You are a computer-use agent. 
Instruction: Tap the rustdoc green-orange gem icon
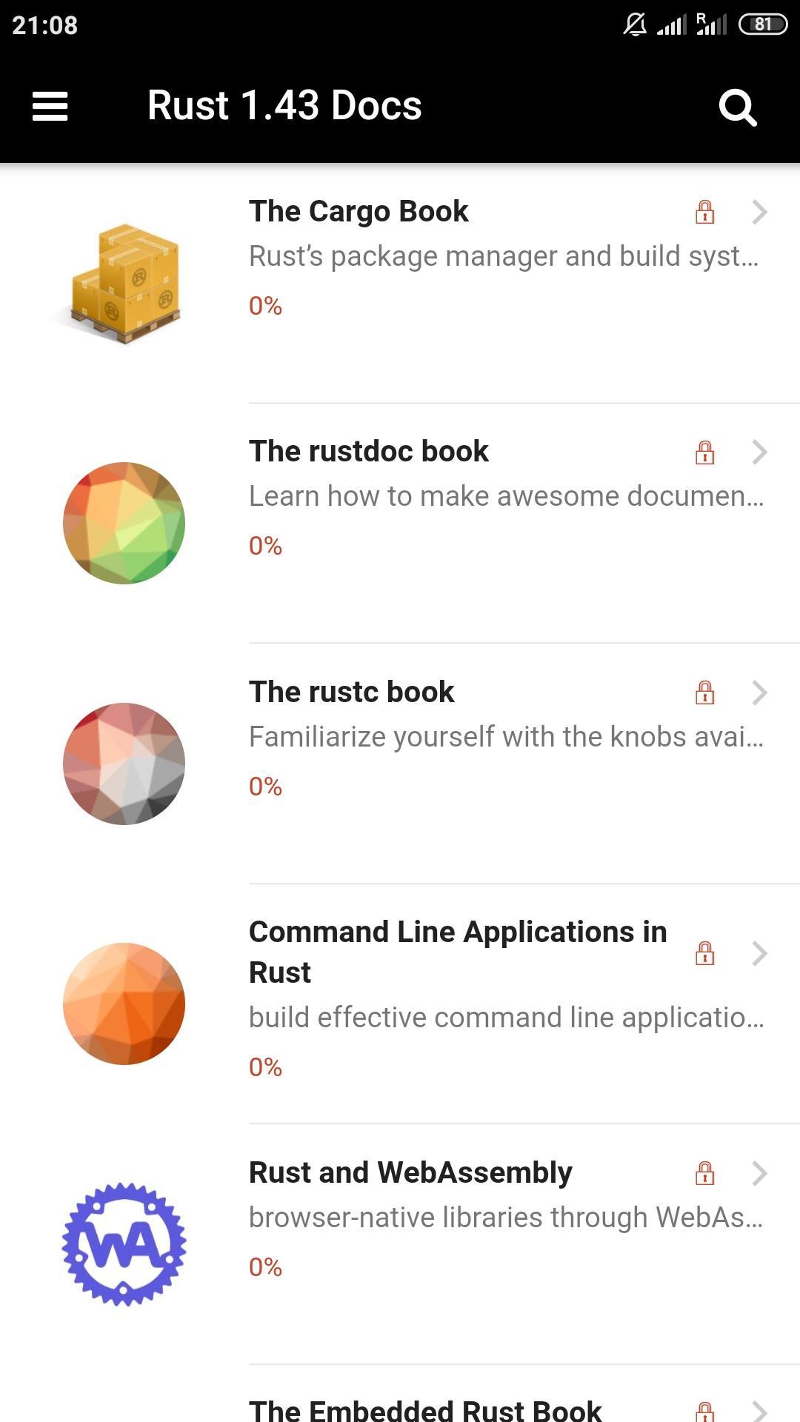pyautogui.click(x=124, y=523)
